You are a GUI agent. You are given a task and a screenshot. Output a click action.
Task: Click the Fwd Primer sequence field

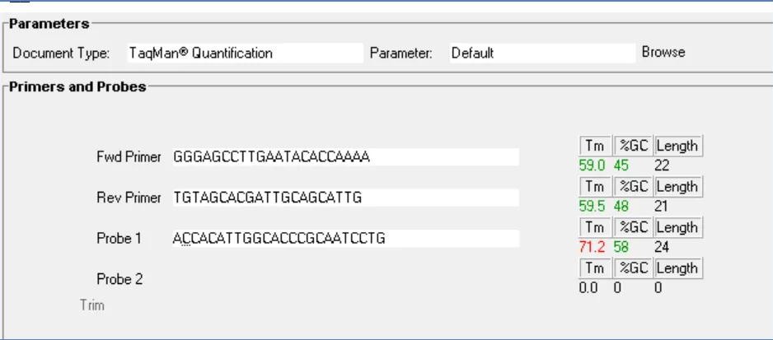tap(344, 156)
